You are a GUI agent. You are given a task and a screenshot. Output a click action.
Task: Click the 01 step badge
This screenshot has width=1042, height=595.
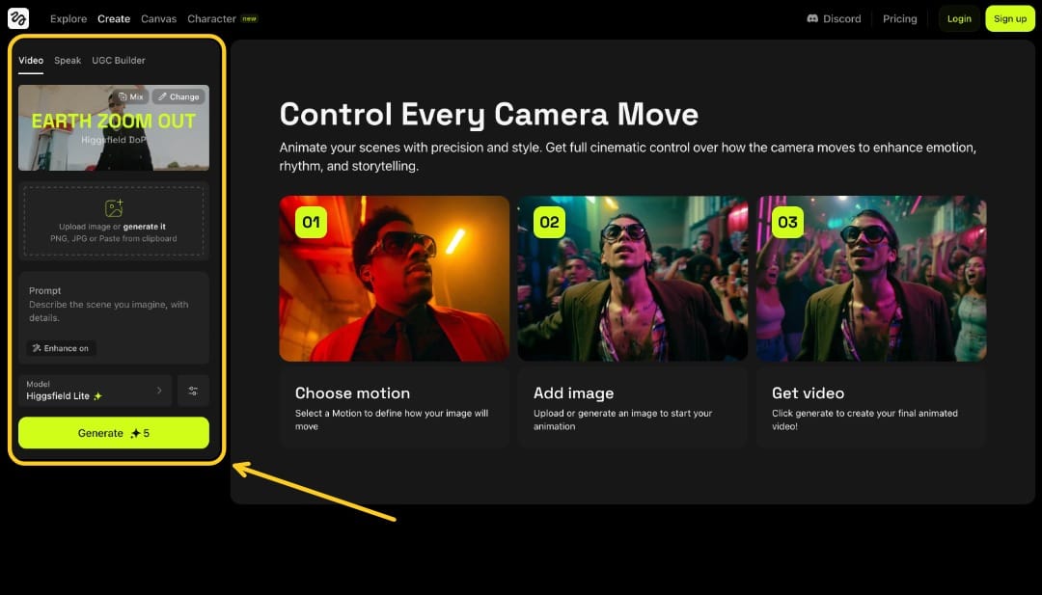(311, 223)
